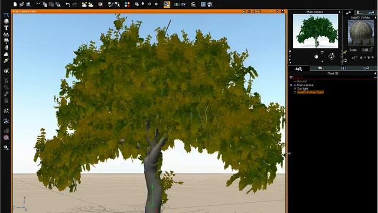Add a terrain from left toolbar
This screenshot has width=378, height=213.
(x=6, y=54)
